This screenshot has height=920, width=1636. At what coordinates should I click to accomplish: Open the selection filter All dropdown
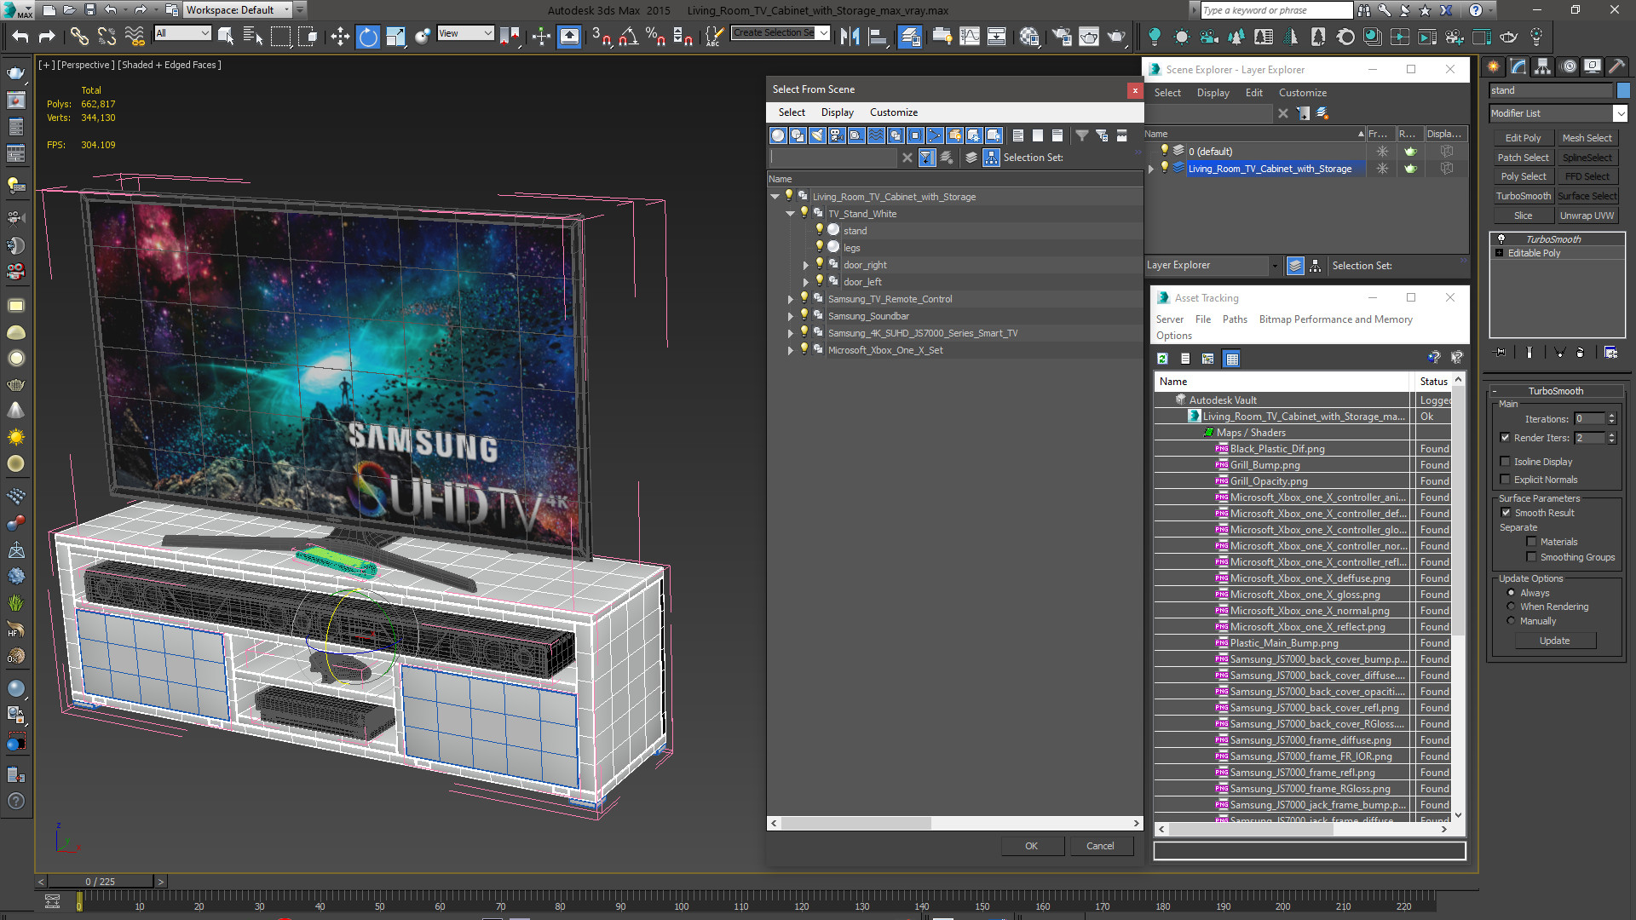[x=182, y=33]
